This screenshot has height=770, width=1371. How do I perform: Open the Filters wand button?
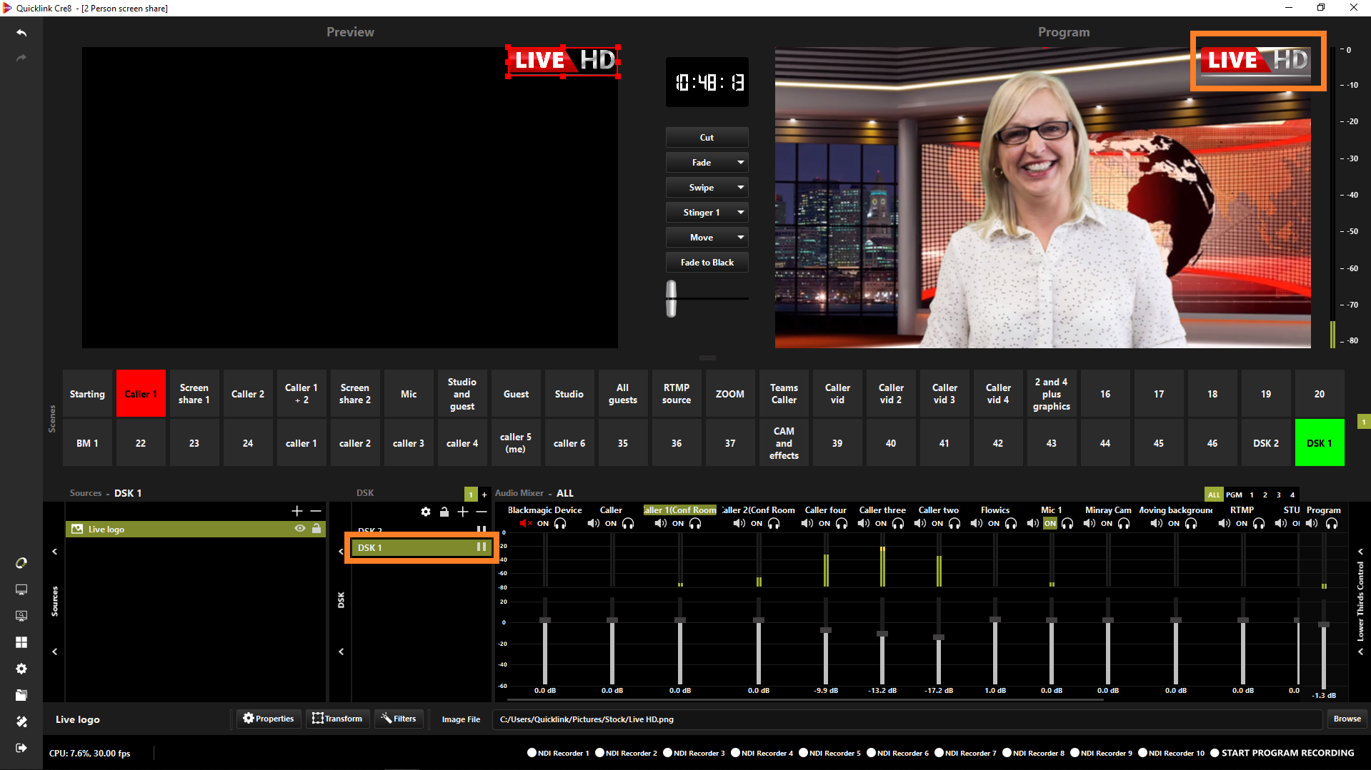pyautogui.click(x=399, y=719)
